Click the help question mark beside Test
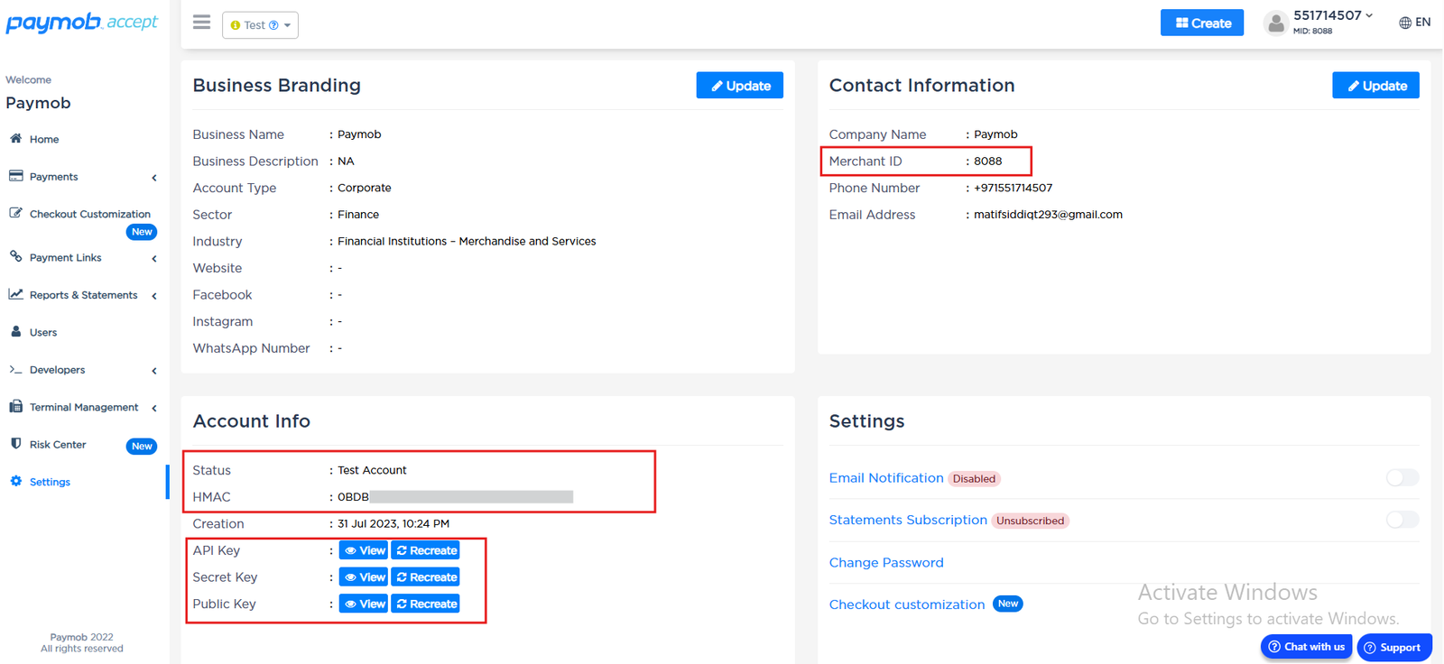 coord(273,25)
